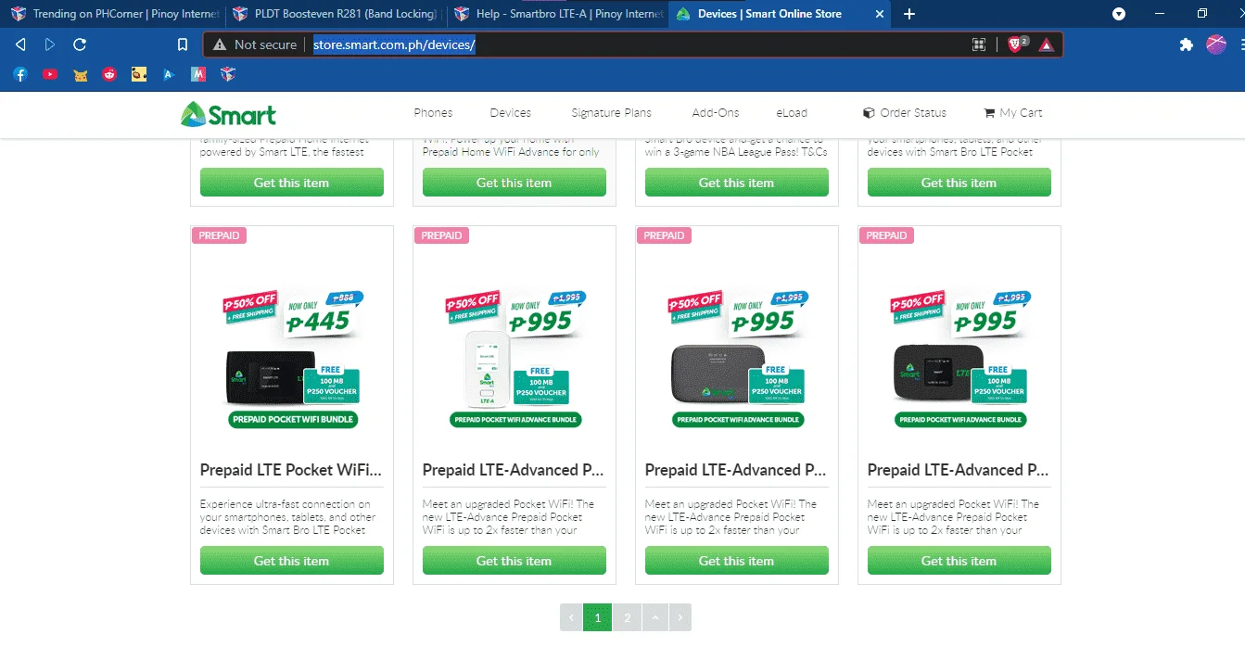Open the ₱445 pocket WiFi bundle image
The width and height of the screenshot is (1245, 672).
(292, 360)
